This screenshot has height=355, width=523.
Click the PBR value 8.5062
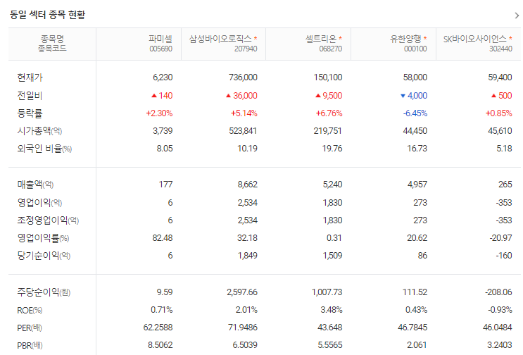click(160, 345)
